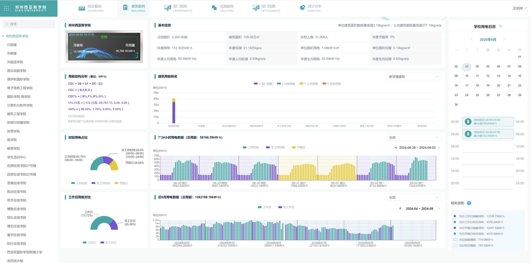531x263 pixels.
Task: Collapse the 郑州西亚斯学院 tree node
Action: coord(3,36)
